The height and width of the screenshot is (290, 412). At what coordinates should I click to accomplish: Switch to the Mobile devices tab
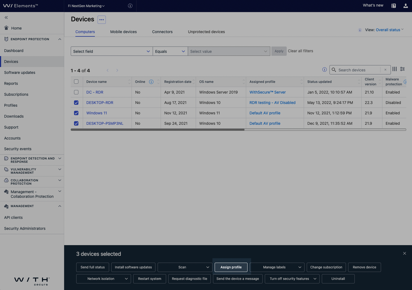pyautogui.click(x=123, y=32)
